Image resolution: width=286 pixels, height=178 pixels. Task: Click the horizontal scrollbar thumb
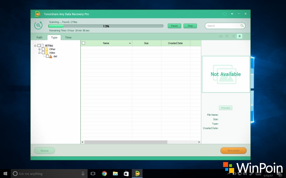click(x=126, y=142)
